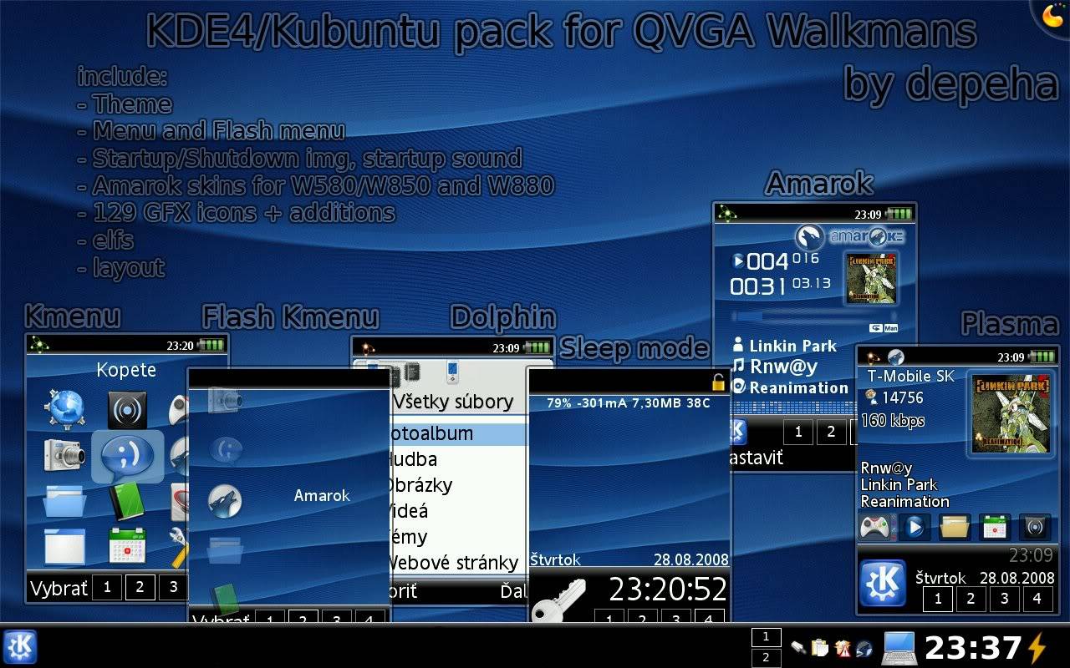Select the highlighted Kopete chat bubble icon
The image size is (1070, 668).
click(x=127, y=456)
